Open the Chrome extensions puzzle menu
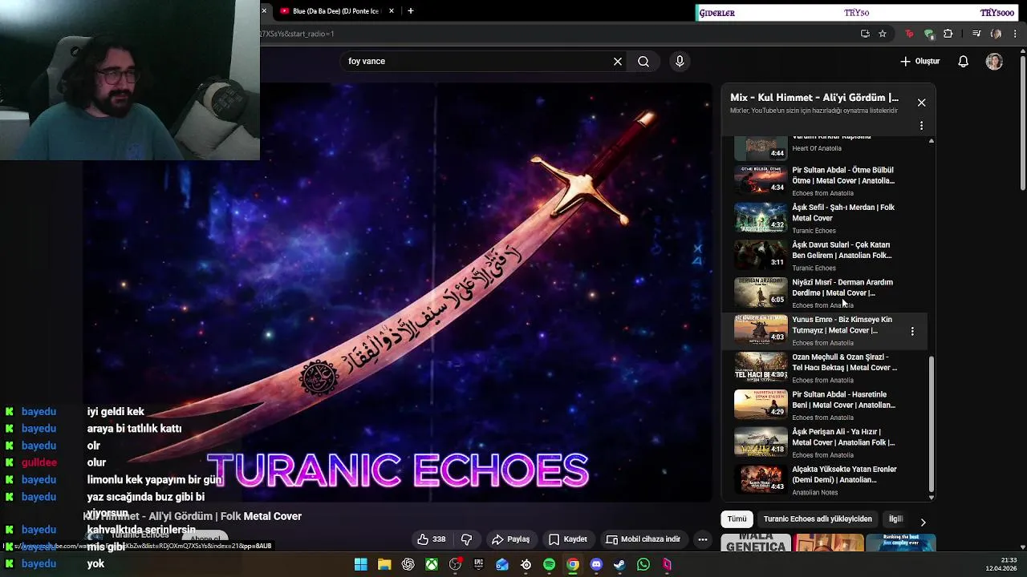Image resolution: width=1027 pixels, height=577 pixels. tap(948, 34)
